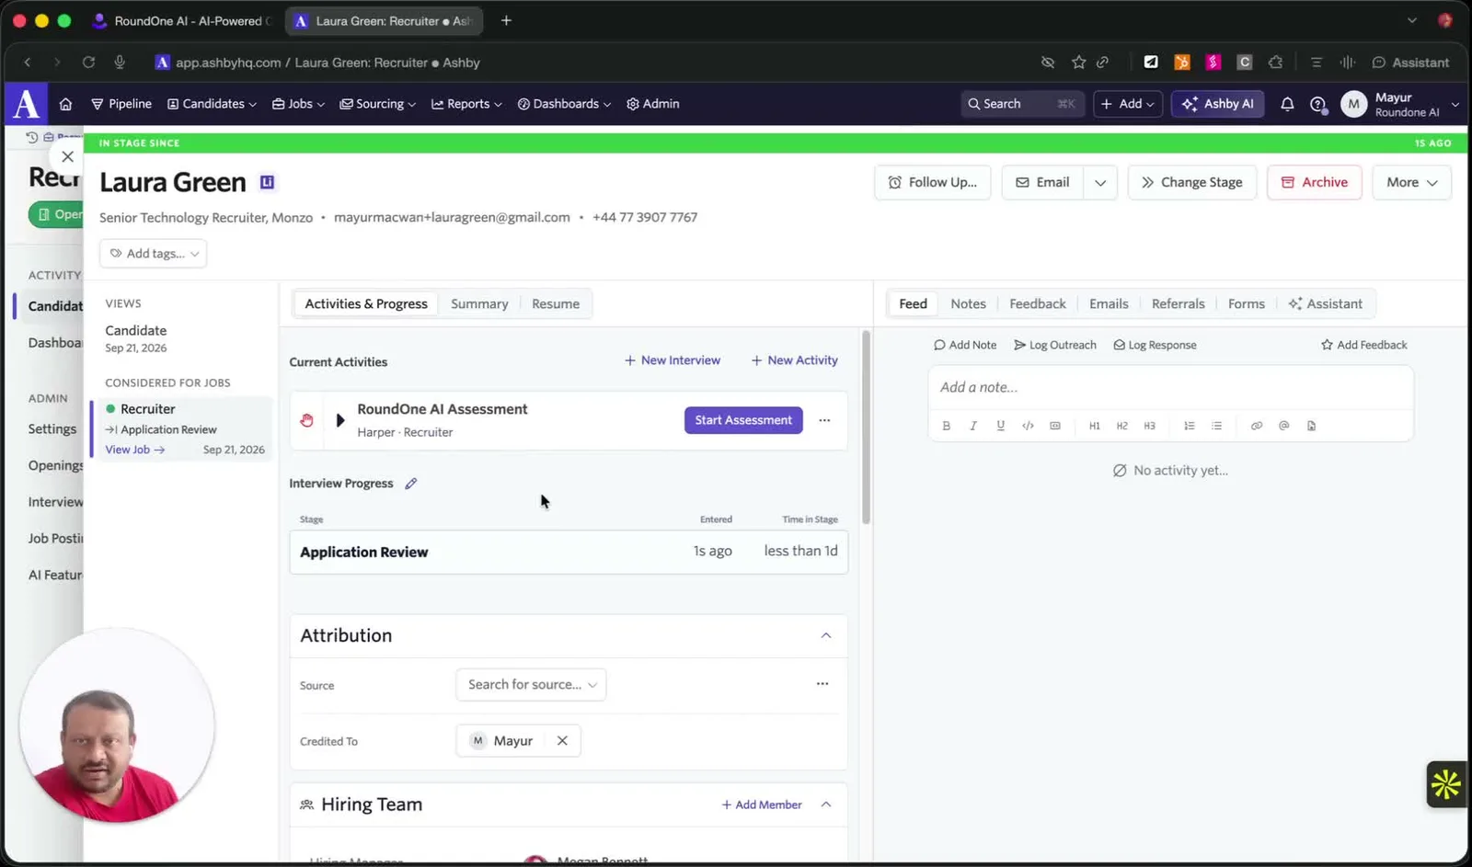Click the Ashby logo
The height and width of the screenshot is (867, 1472).
(x=27, y=104)
